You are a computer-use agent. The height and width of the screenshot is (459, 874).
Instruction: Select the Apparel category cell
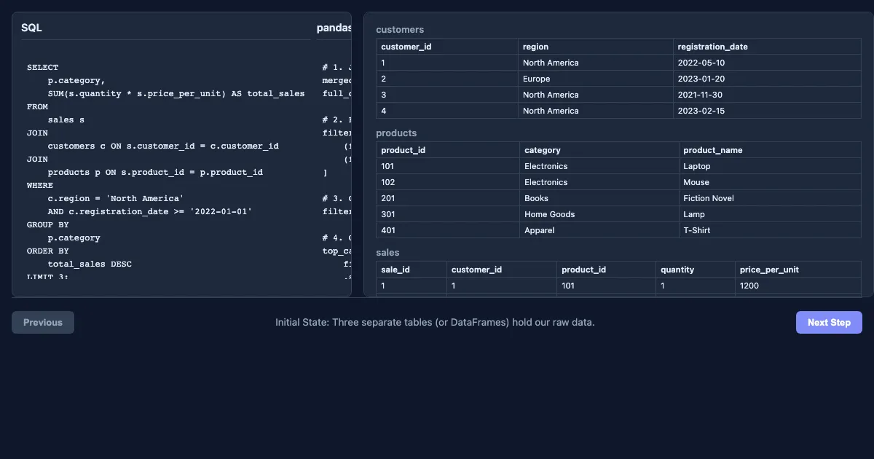(x=599, y=230)
